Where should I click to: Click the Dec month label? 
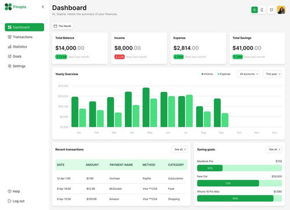coord(274,133)
